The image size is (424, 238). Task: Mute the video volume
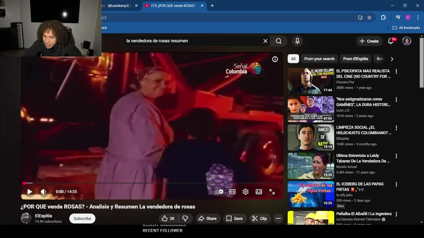click(43, 192)
